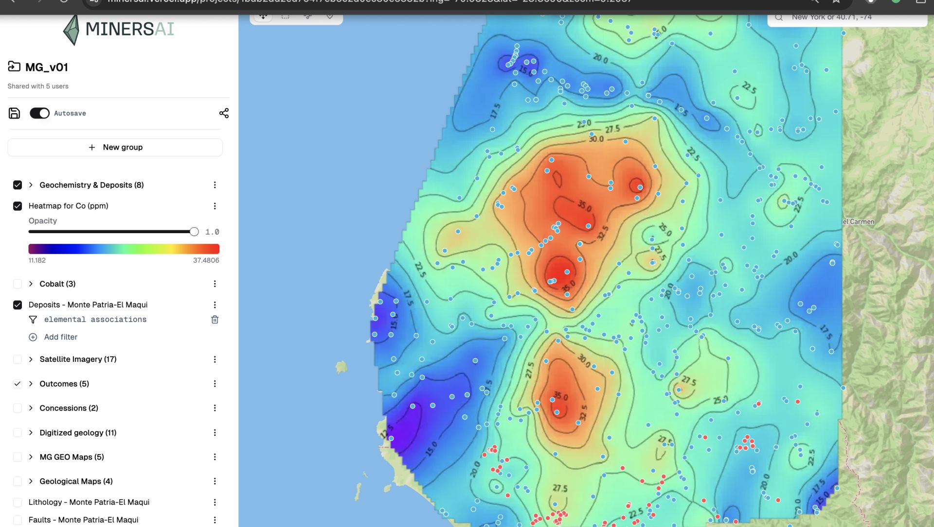Image resolution: width=934 pixels, height=527 pixels.
Task: Enable Lithology - Monte Patria-El Maqui checkbox
Action: coord(18,502)
